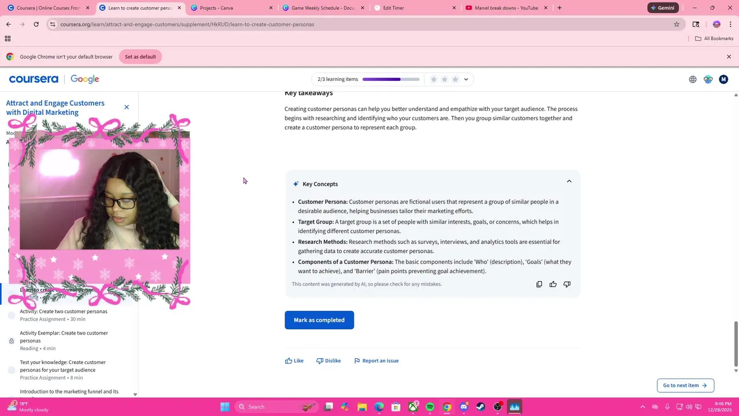Click Report an issue link
The image size is (739, 416).
pos(376,361)
